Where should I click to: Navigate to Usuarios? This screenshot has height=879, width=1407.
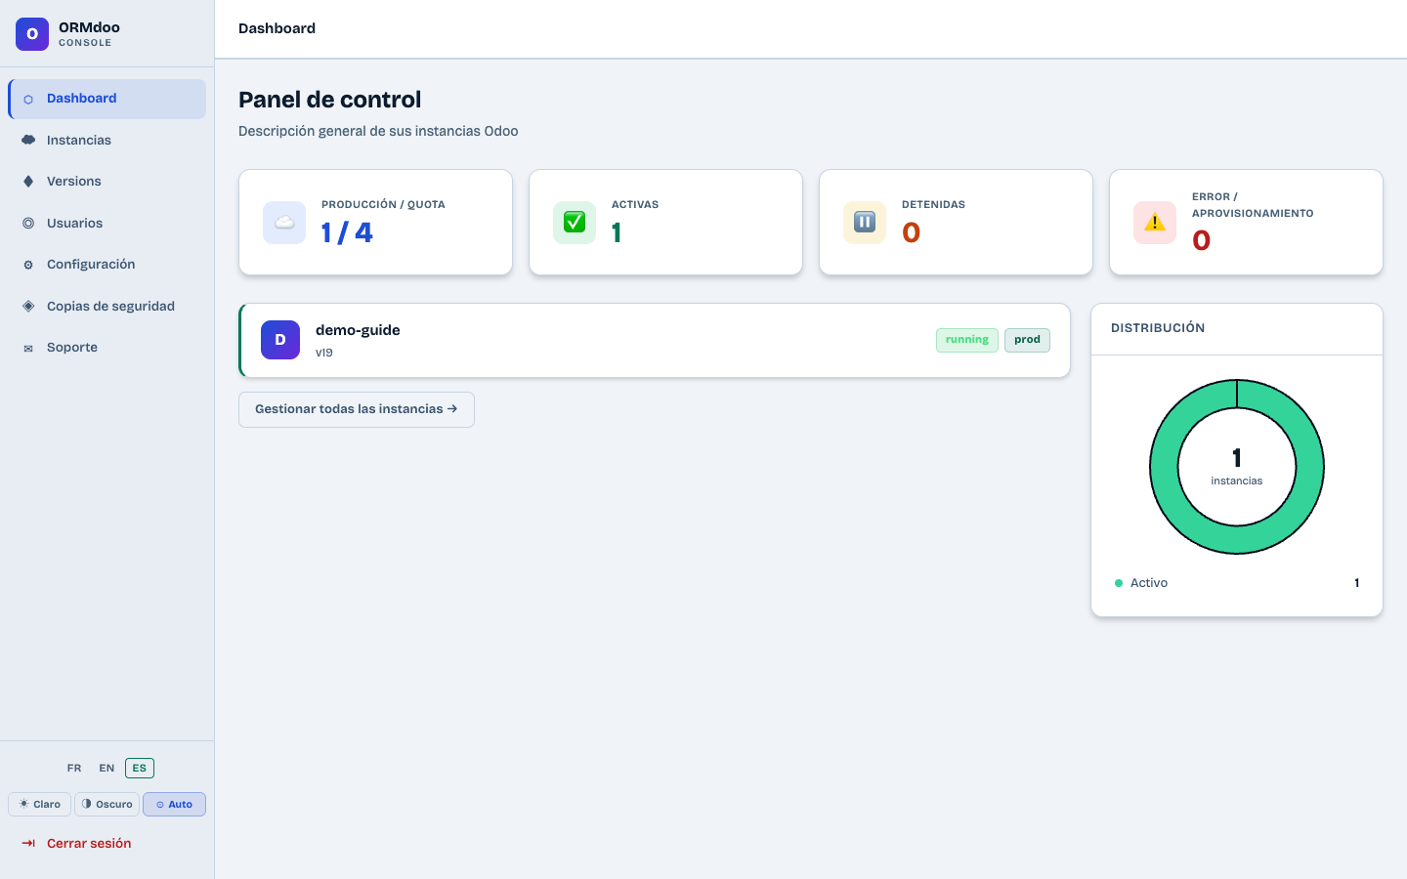point(107,224)
